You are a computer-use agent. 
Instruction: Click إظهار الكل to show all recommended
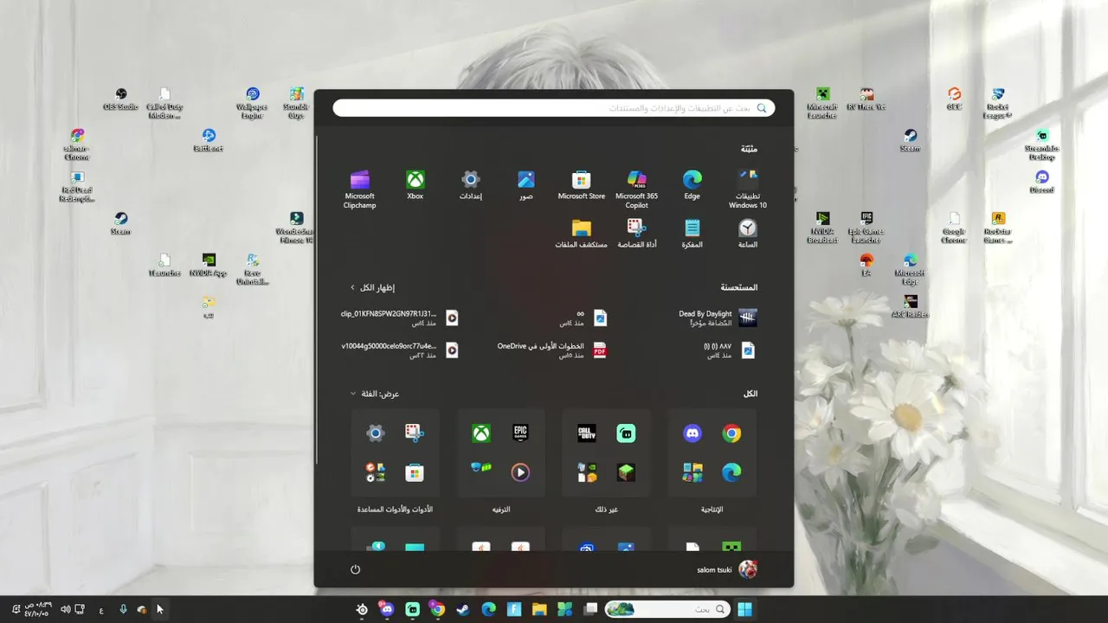tap(372, 287)
